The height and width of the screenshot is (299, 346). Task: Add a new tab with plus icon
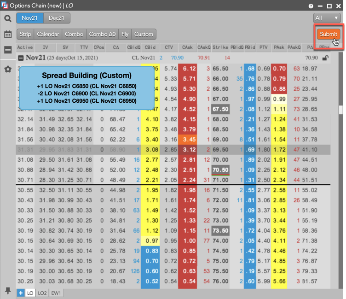(21, 293)
